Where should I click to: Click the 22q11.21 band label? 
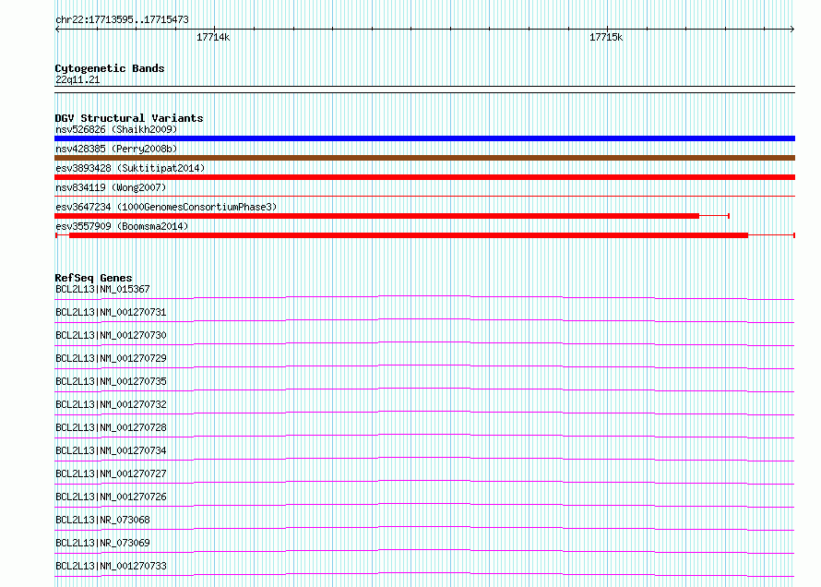pos(77,79)
